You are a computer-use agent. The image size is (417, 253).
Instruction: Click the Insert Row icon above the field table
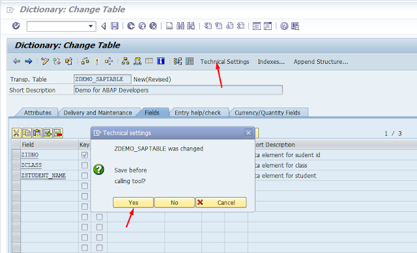[x=48, y=133]
